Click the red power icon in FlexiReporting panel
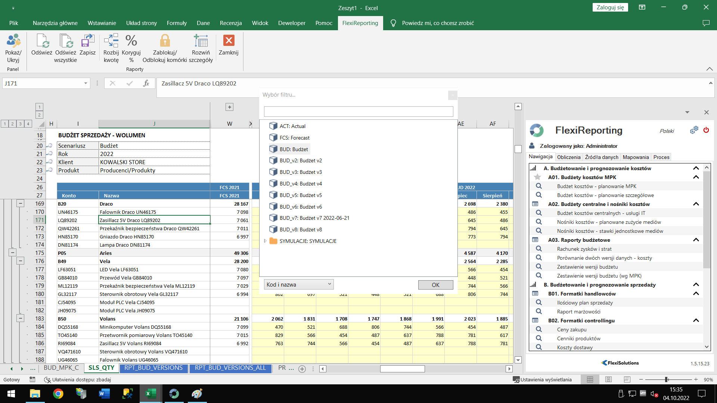The height and width of the screenshot is (403, 717). (x=706, y=130)
